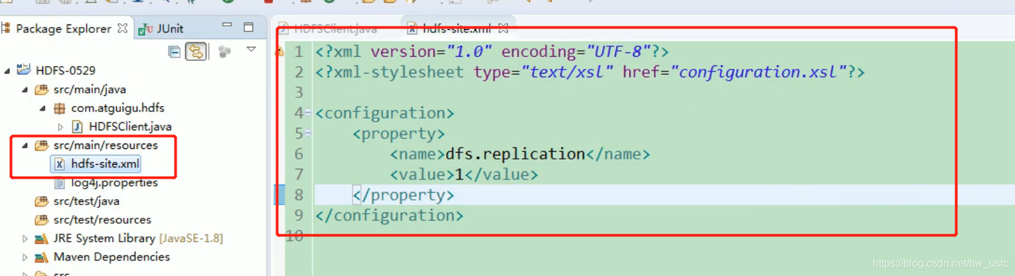The image size is (1015, 276).
Task: Click the src/test/java folder icon
Action: (42, 201)
